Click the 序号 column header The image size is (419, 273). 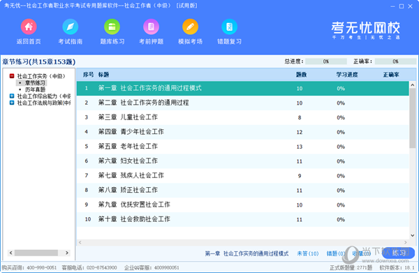tap(88, 75)
